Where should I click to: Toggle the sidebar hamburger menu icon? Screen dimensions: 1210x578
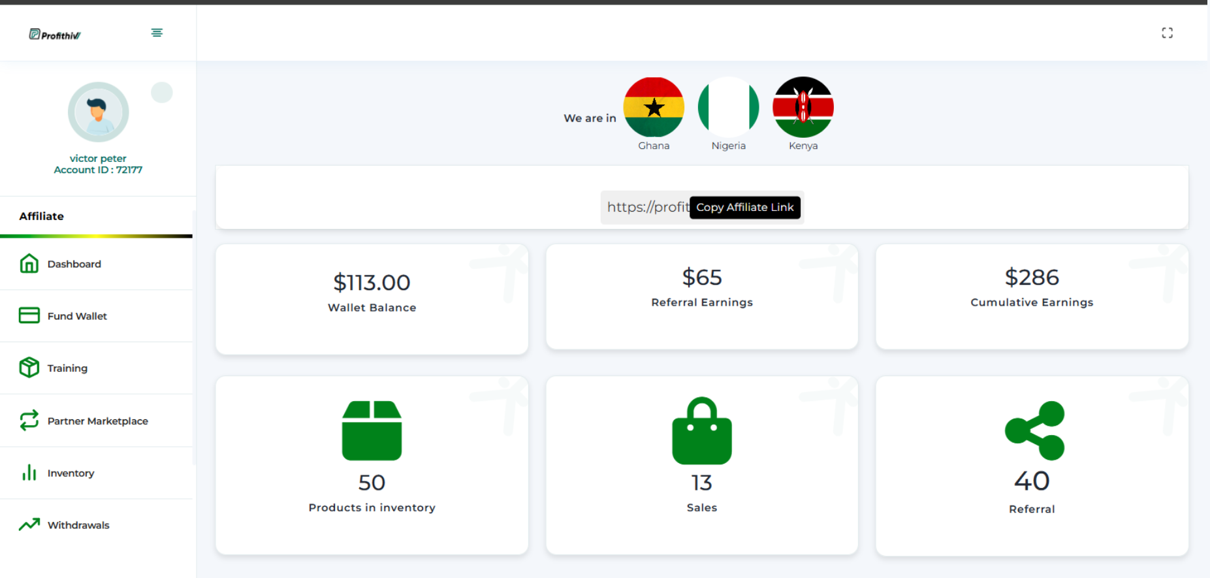pyautogui.click(x=157, y=33)
